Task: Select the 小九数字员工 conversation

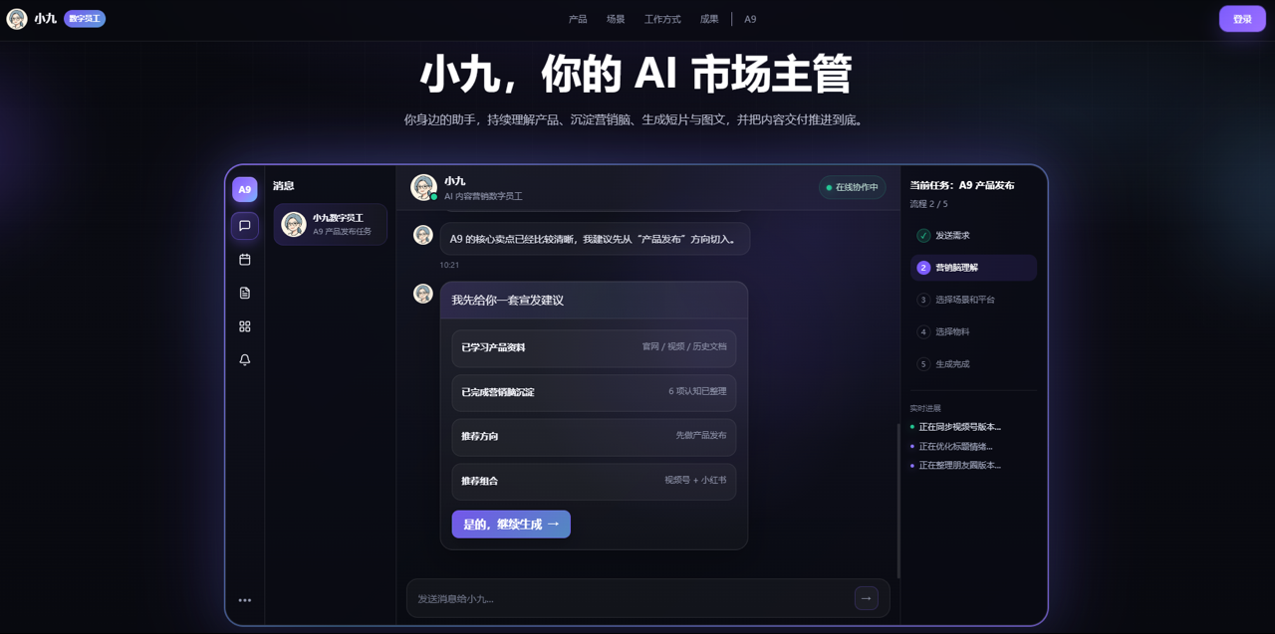Action: (331, 225)
